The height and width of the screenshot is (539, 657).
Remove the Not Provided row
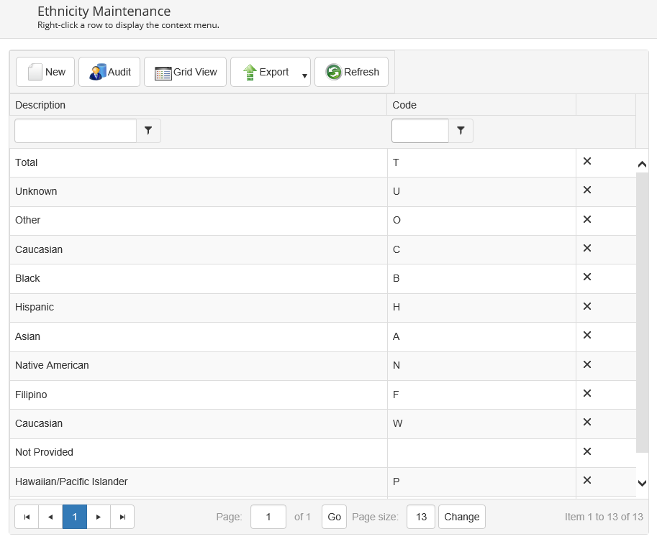pyautogui.click(x=586, y=451)
